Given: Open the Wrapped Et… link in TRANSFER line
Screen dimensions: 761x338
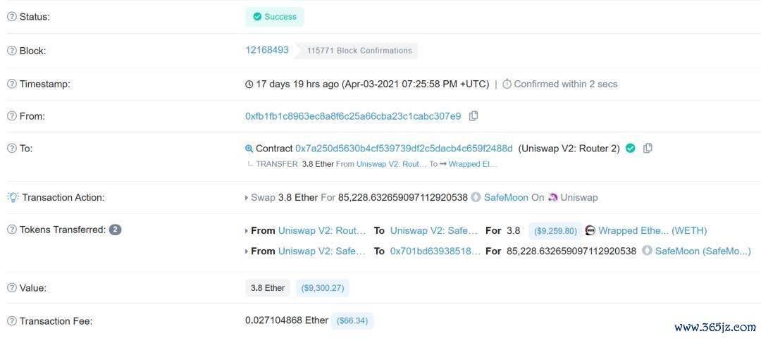Looking at the screenshot, I should pos(473,164).
